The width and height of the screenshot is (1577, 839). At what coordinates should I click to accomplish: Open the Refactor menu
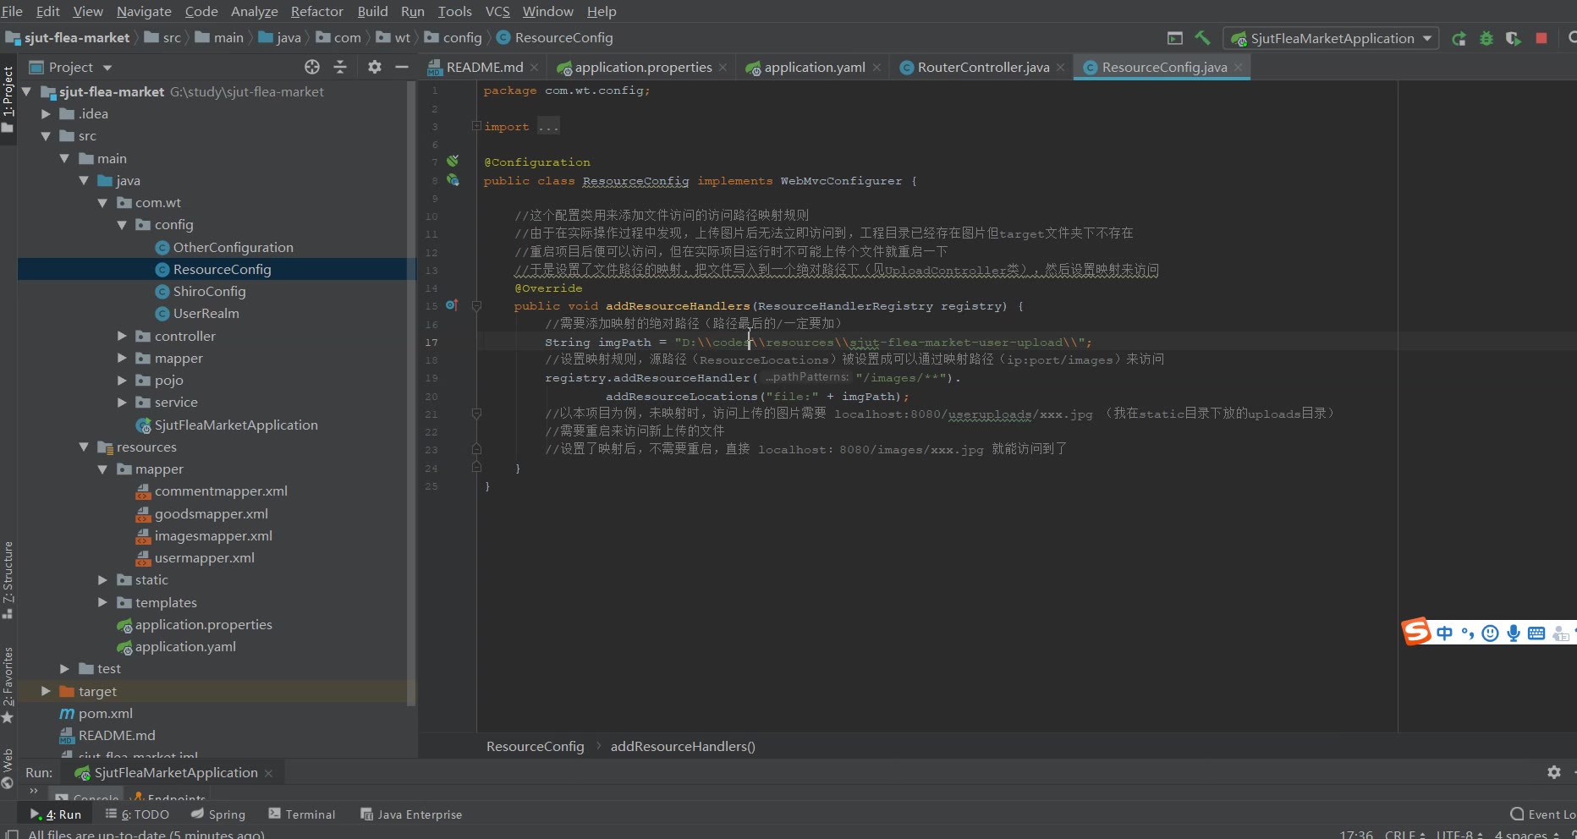[x=316, y=11]
